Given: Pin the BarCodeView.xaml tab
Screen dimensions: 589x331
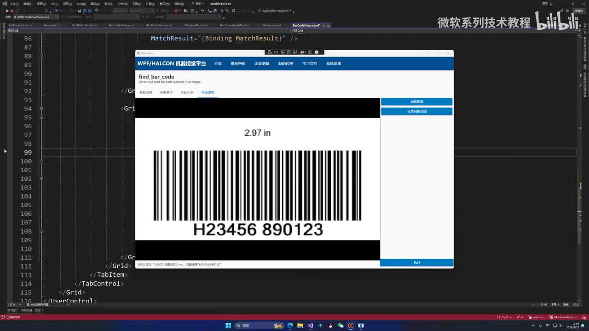Looking at the screenshot, I should (323, 25).
